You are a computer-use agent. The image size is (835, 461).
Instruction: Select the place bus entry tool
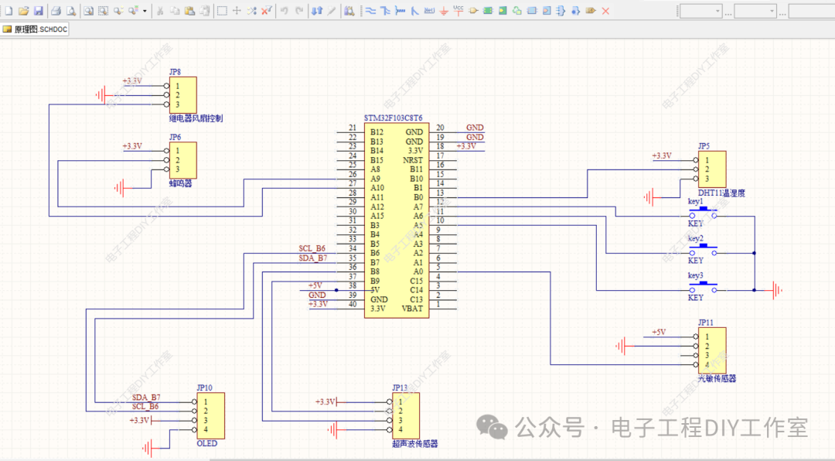click(414, 11)
